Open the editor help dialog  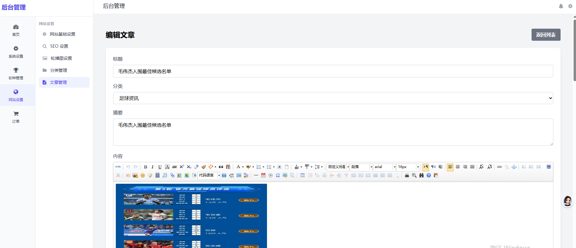pos(429,175)
